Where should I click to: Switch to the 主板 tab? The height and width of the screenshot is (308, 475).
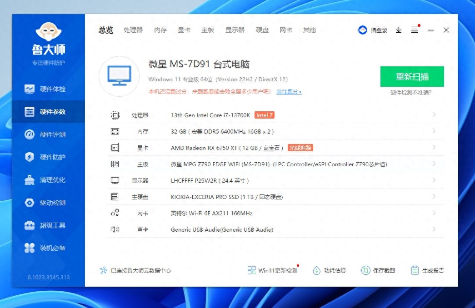tap(208, 30)
